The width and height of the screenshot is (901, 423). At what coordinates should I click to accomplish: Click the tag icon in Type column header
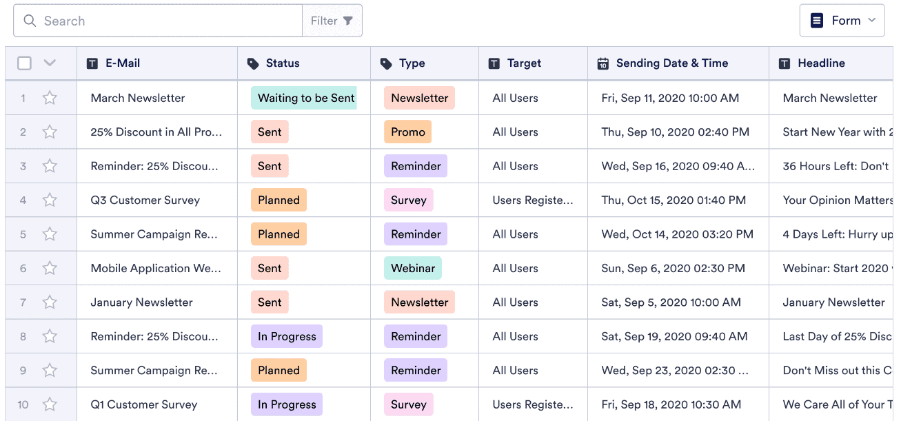coord(386,63)
